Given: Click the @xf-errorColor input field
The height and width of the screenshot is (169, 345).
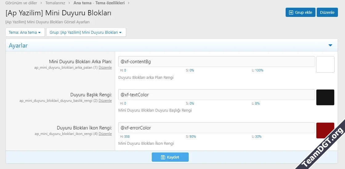Looking at the screenshot, I should point(216,128).
